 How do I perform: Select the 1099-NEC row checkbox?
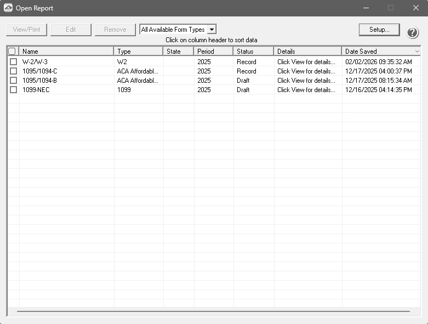(13, 90)
